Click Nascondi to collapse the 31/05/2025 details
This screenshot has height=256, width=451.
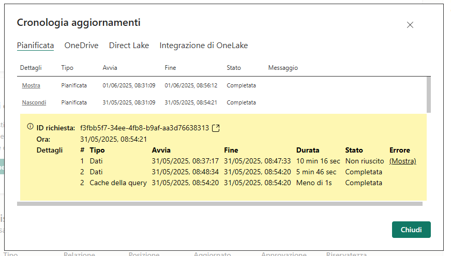(x=34, y=102)
